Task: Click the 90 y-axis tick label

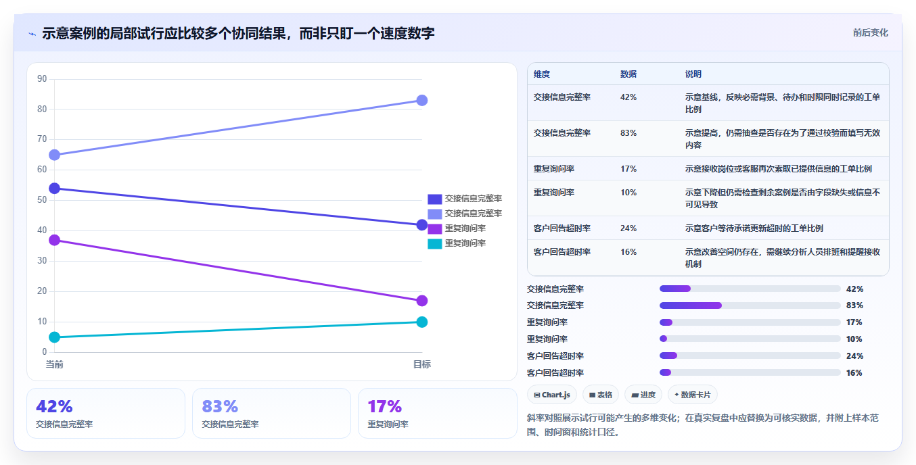Action: (x=42, y=79)
